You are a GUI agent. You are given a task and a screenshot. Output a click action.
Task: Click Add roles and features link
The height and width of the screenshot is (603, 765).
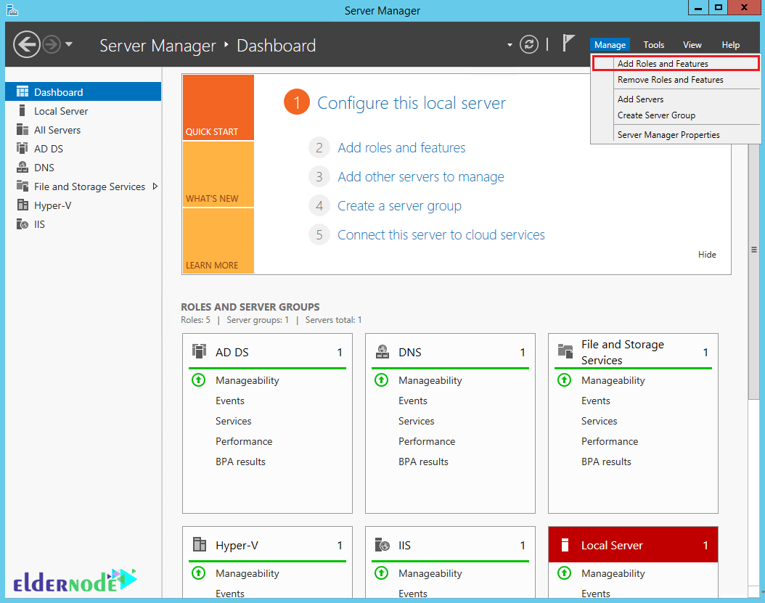(x=401, y=148)
